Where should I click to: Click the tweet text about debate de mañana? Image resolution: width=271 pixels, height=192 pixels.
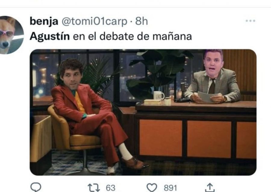coord(111,36)
